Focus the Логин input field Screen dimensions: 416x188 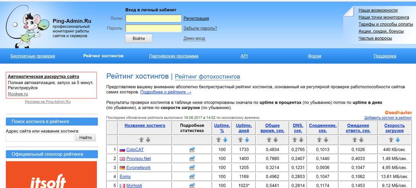point(153,19)
